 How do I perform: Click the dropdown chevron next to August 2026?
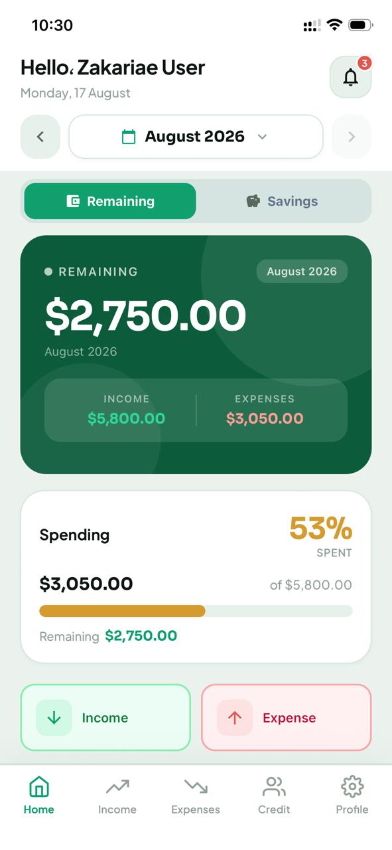[x=262, y=137]
